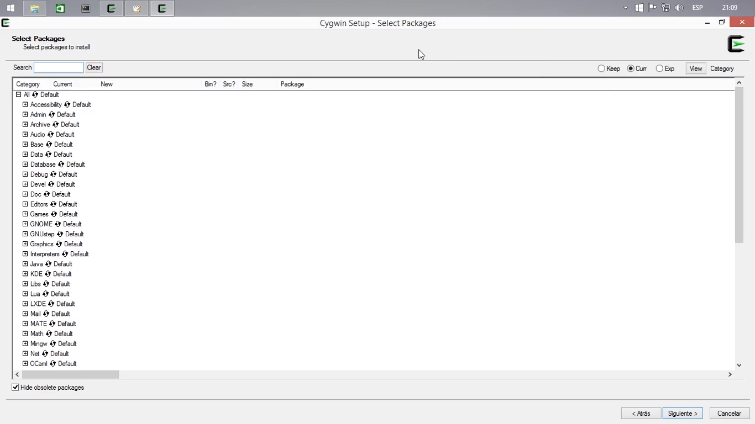Cycle the Default action icon next to All
The image size is (755, 424).
click(x=34, y=94)
